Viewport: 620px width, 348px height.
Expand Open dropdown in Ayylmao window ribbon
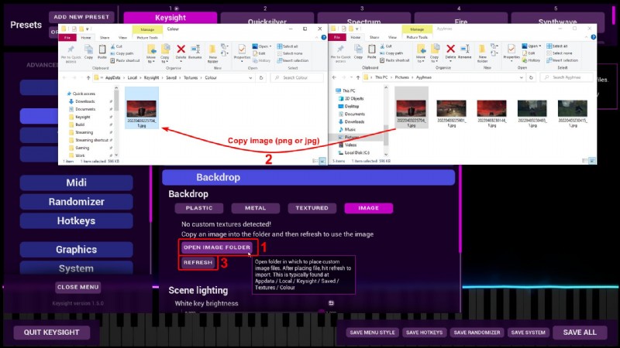tap(539, 46)
